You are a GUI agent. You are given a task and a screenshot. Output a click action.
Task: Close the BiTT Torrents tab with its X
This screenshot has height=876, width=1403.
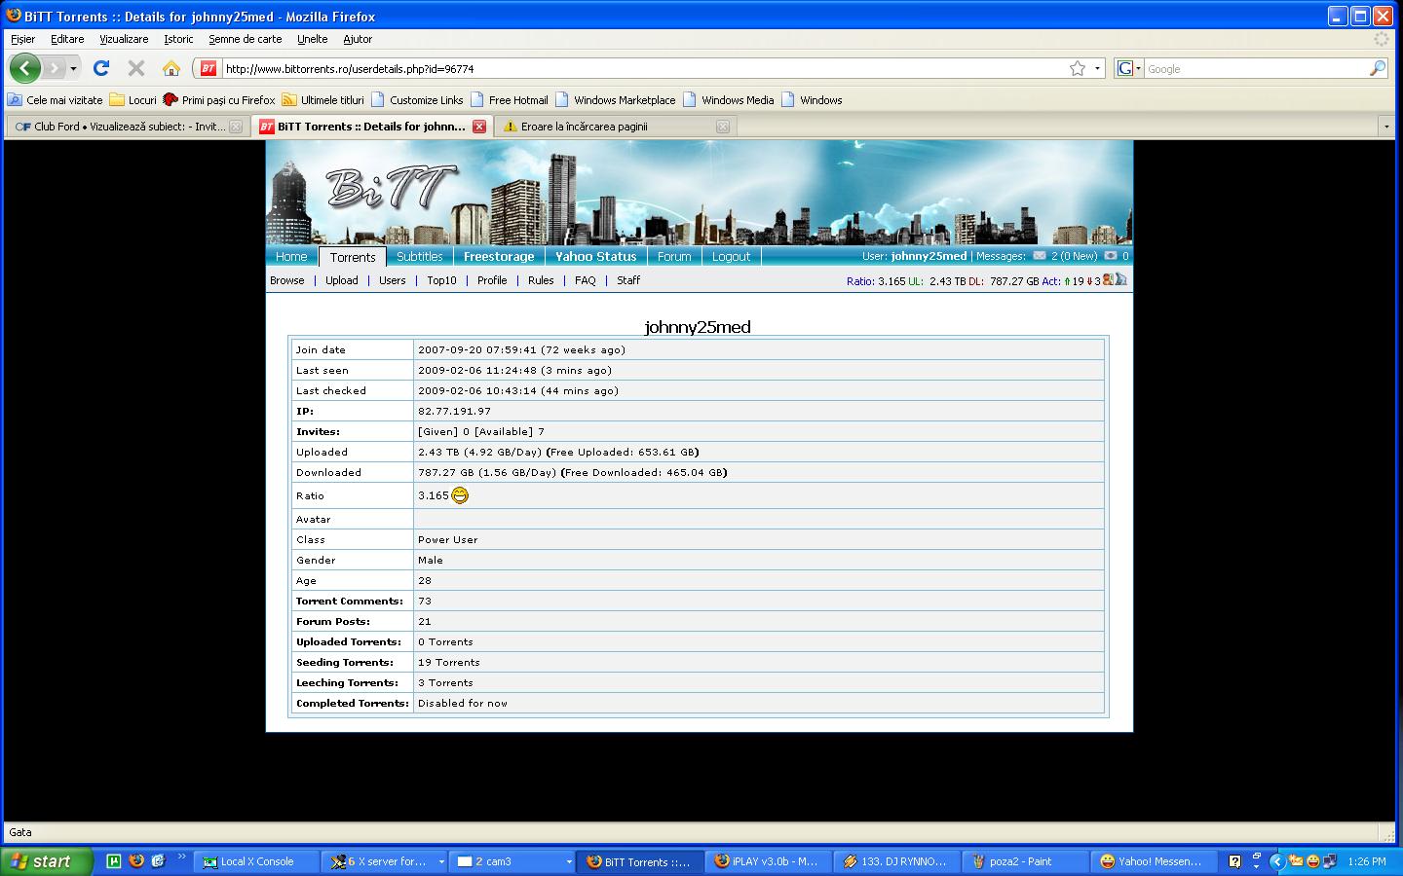pos(479,127)
